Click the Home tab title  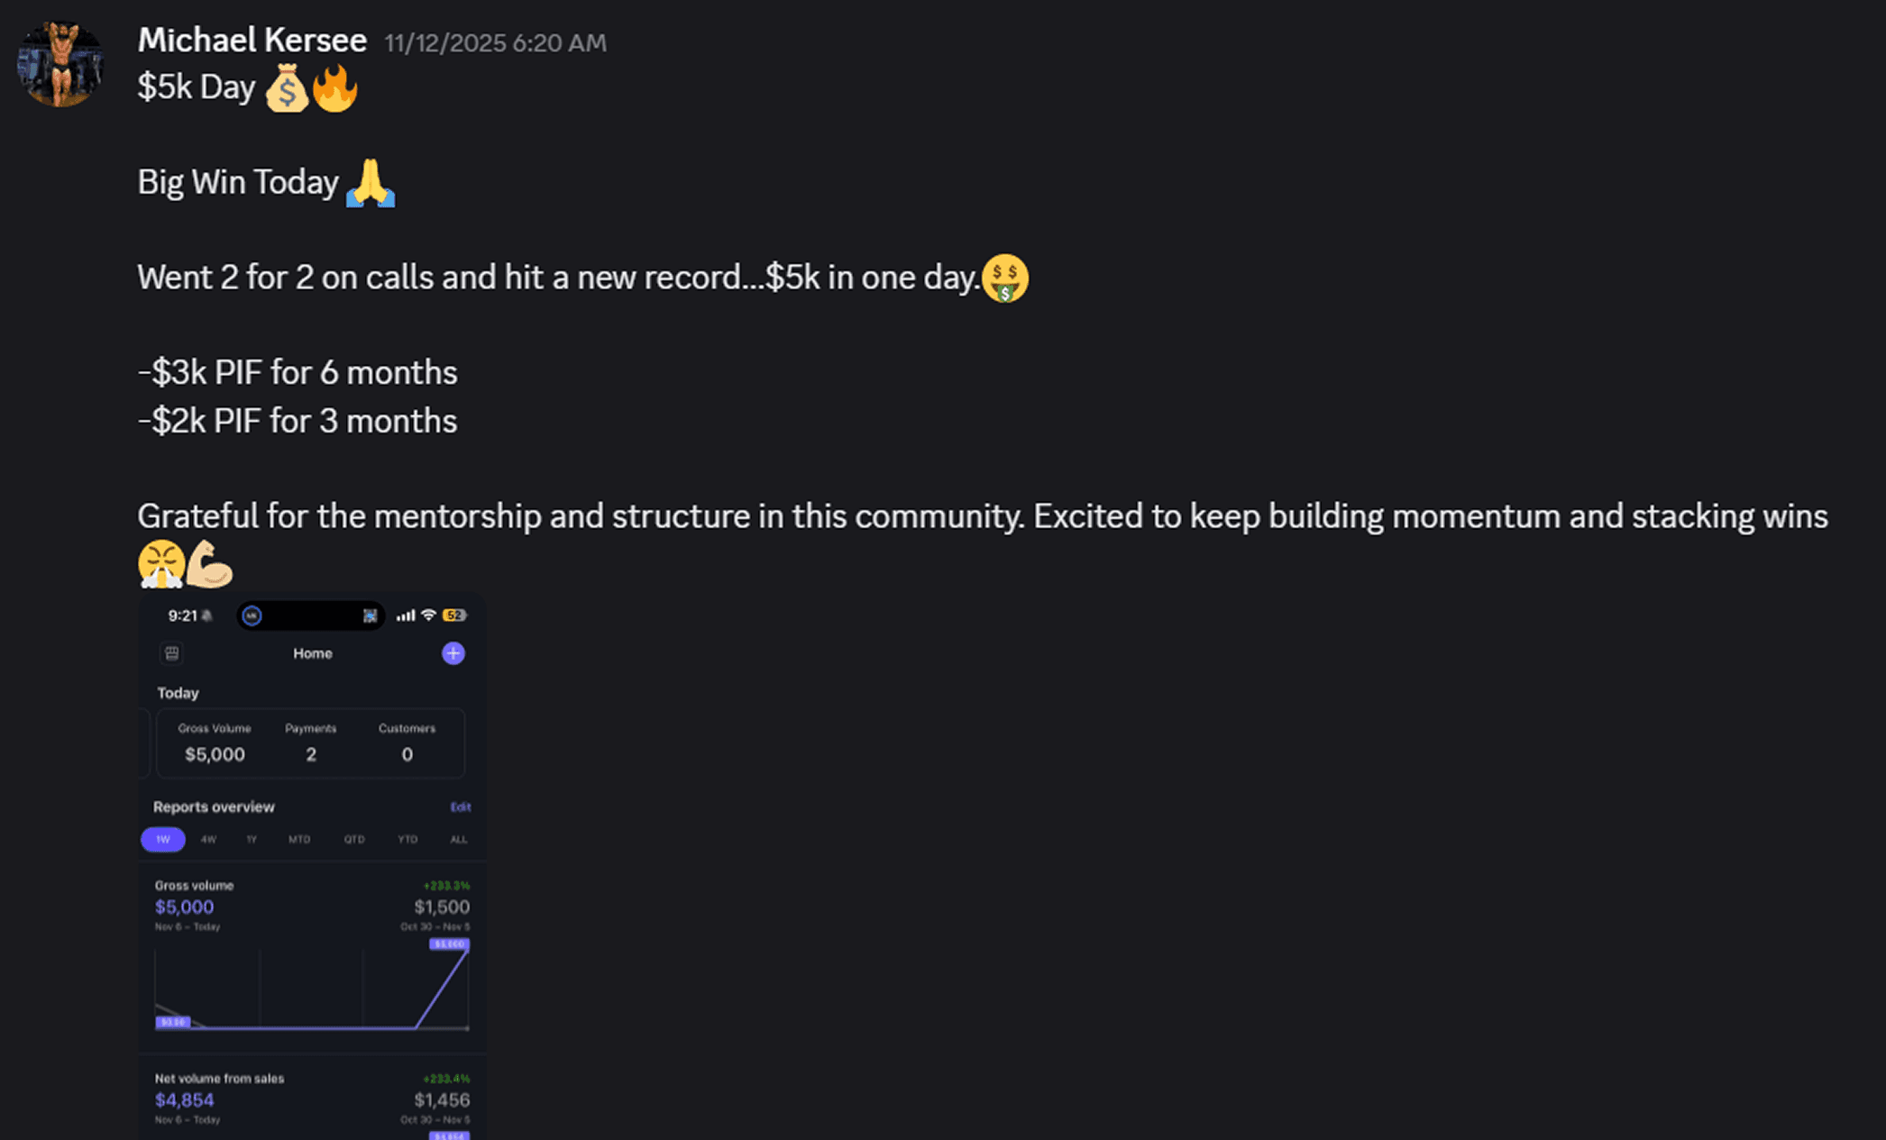313,653
